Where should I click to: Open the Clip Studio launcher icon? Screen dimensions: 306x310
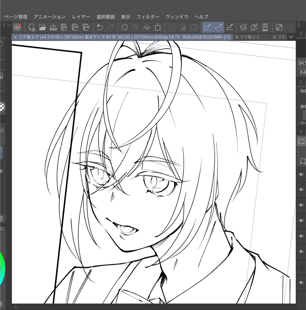[x=17, y=27]
